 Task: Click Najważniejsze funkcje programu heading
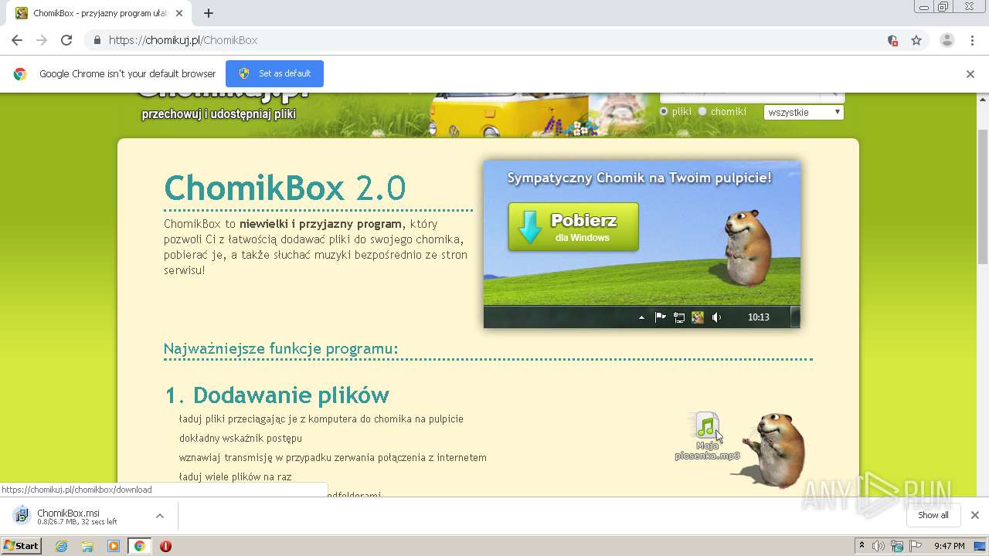click(x=281, y=349)
